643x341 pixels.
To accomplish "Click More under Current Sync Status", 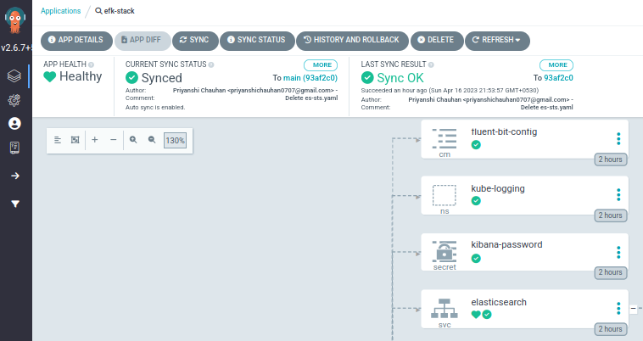I will [320, 65].
